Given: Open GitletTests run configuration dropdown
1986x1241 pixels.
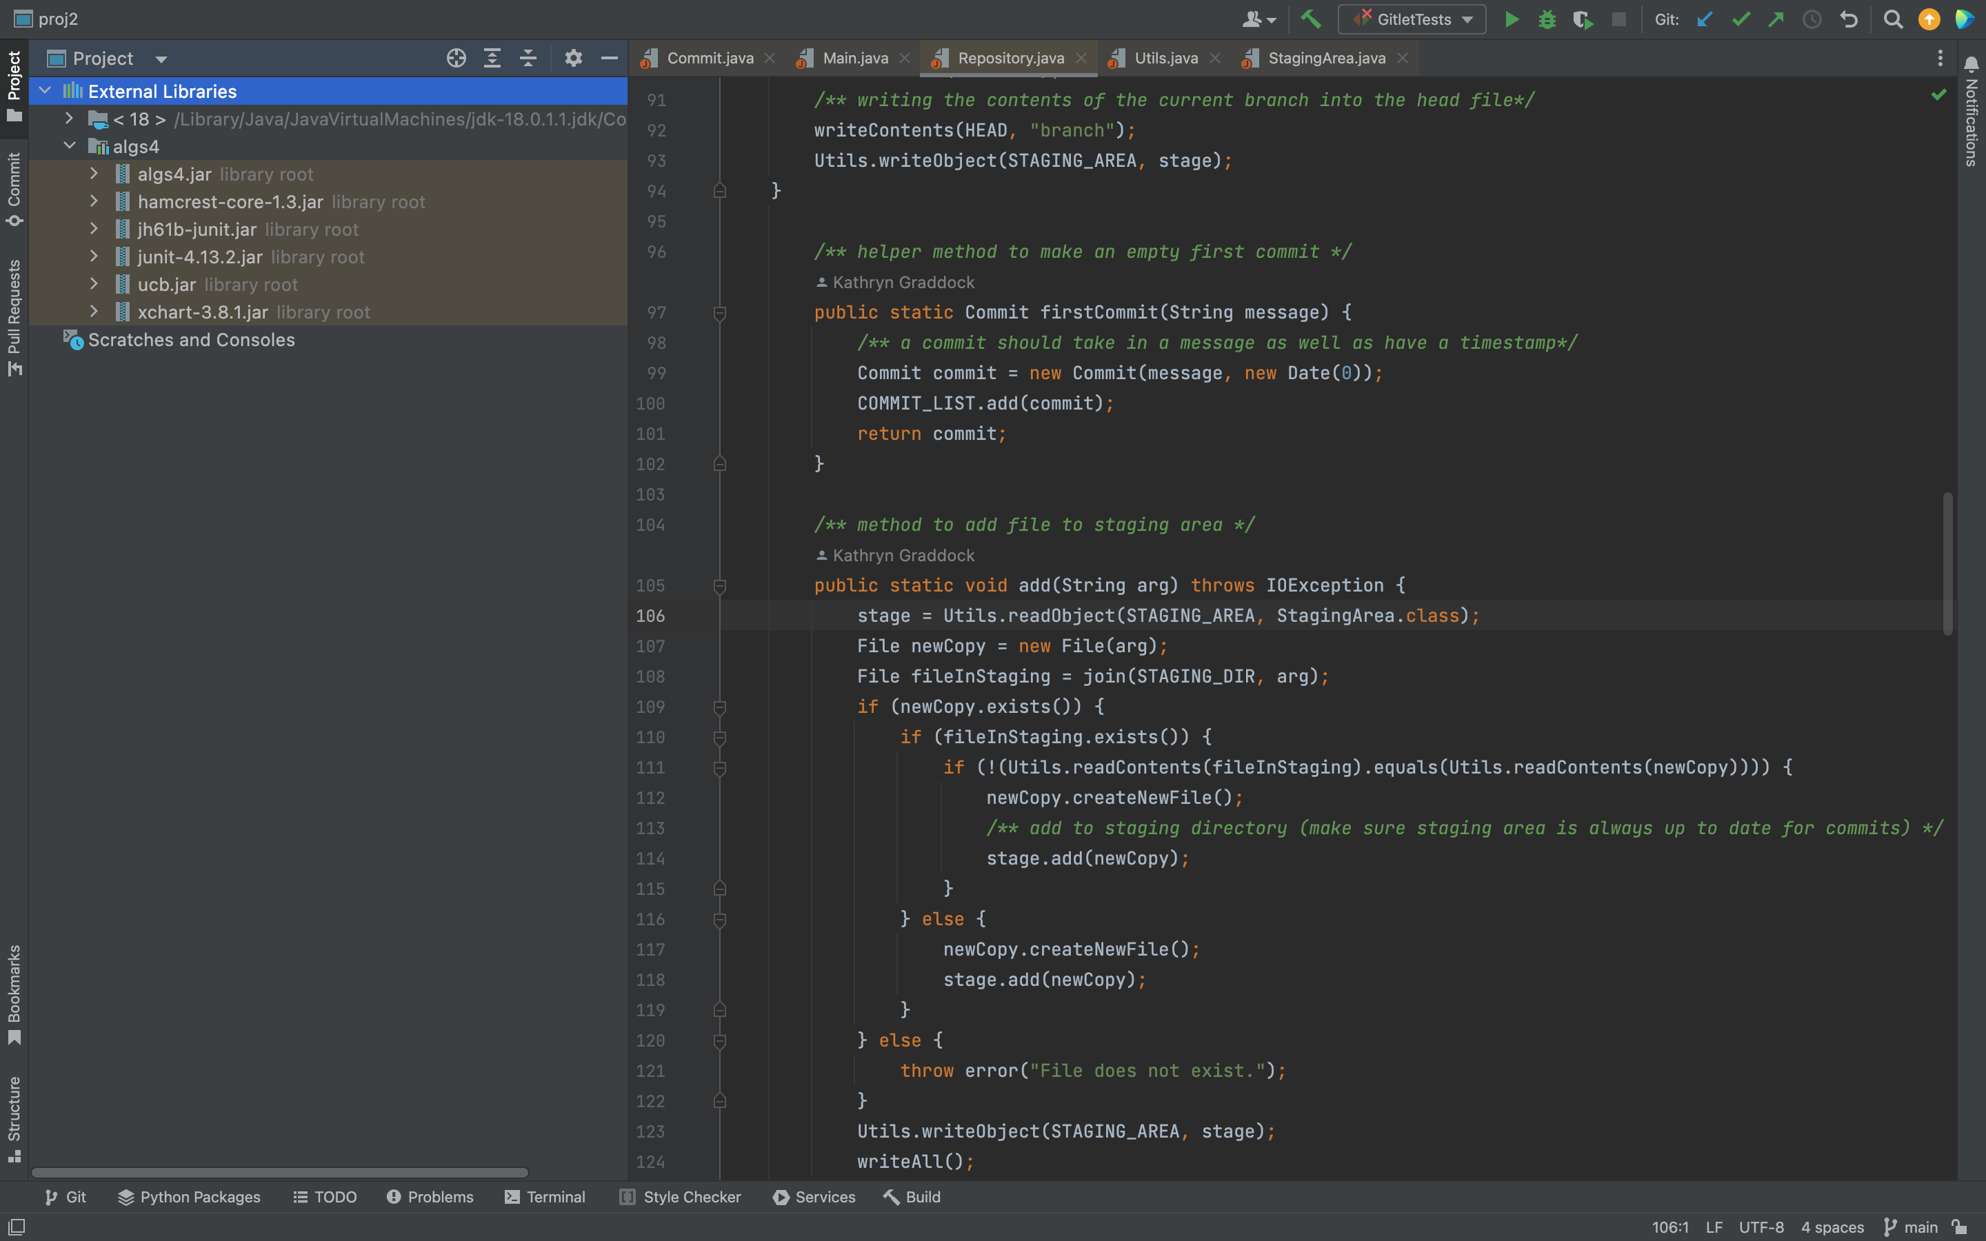Looking at the screenshot, I should [x=1412, y=20].
